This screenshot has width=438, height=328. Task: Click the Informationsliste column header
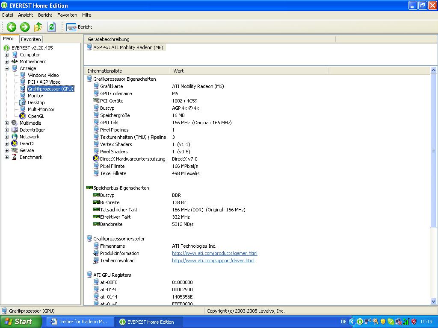click(x=127, y=71)
